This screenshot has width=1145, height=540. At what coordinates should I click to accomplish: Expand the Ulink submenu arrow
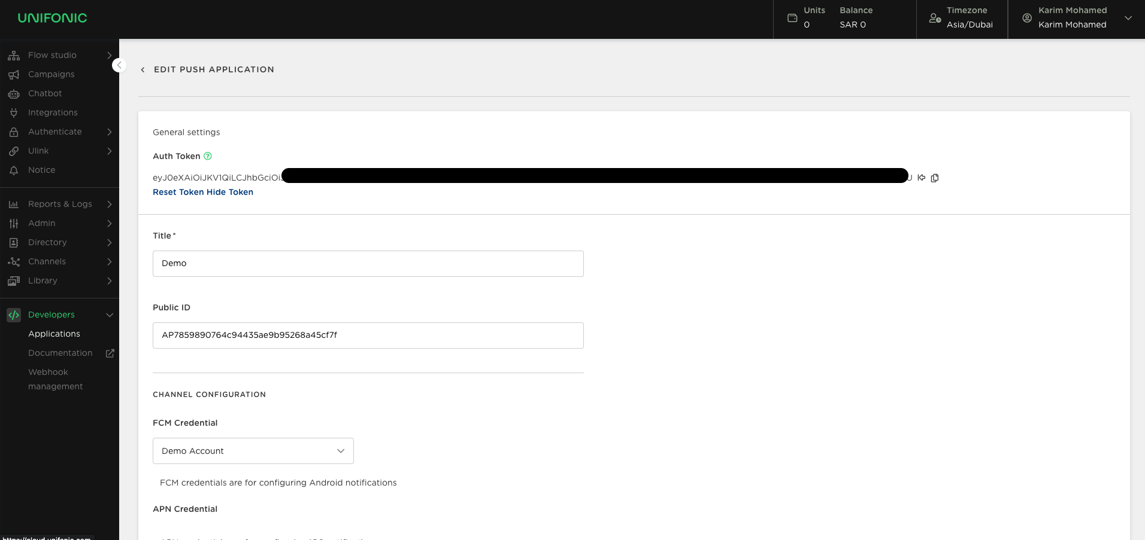pos(110,151)
